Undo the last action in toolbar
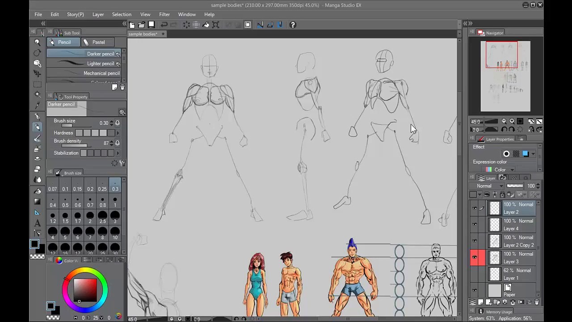 point(164,25)
